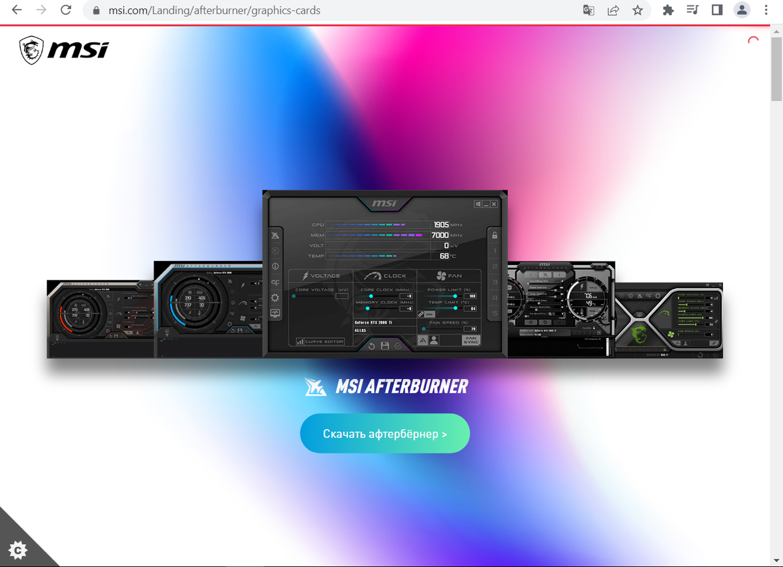Image resolution: width=783 pixels, height=567 pixels.
Task: Click the page's vertical scrollbar thumb
Action: click(x=776, y=69)
